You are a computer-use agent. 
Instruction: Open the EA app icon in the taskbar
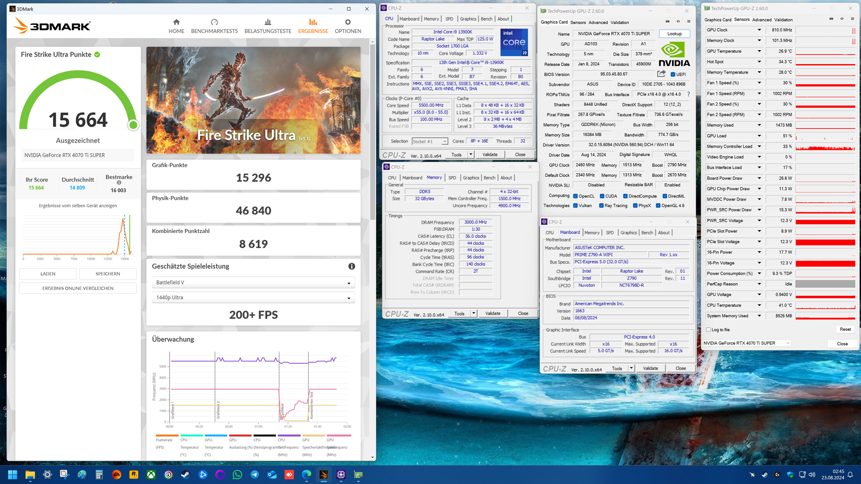click(x=117, y=475)
